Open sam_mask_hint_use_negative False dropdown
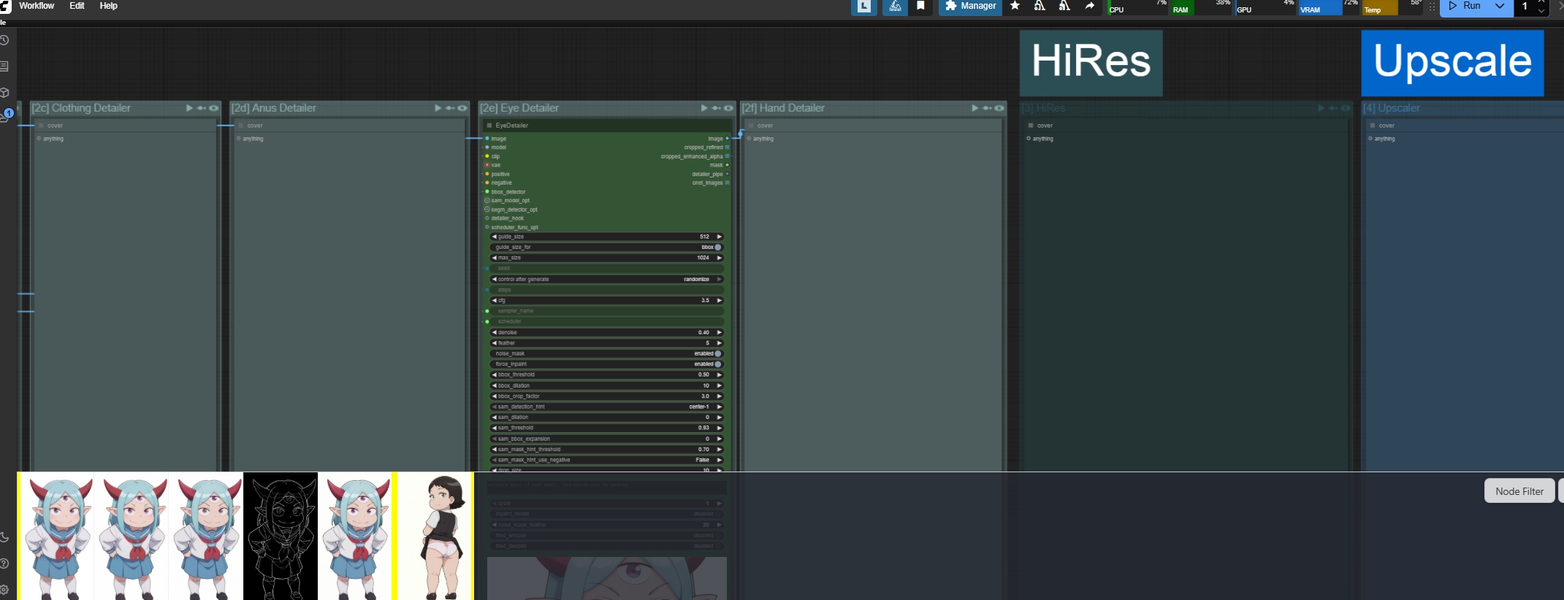Image resolution: width=1564 pixels, height=600 pixels. (606, 460)
